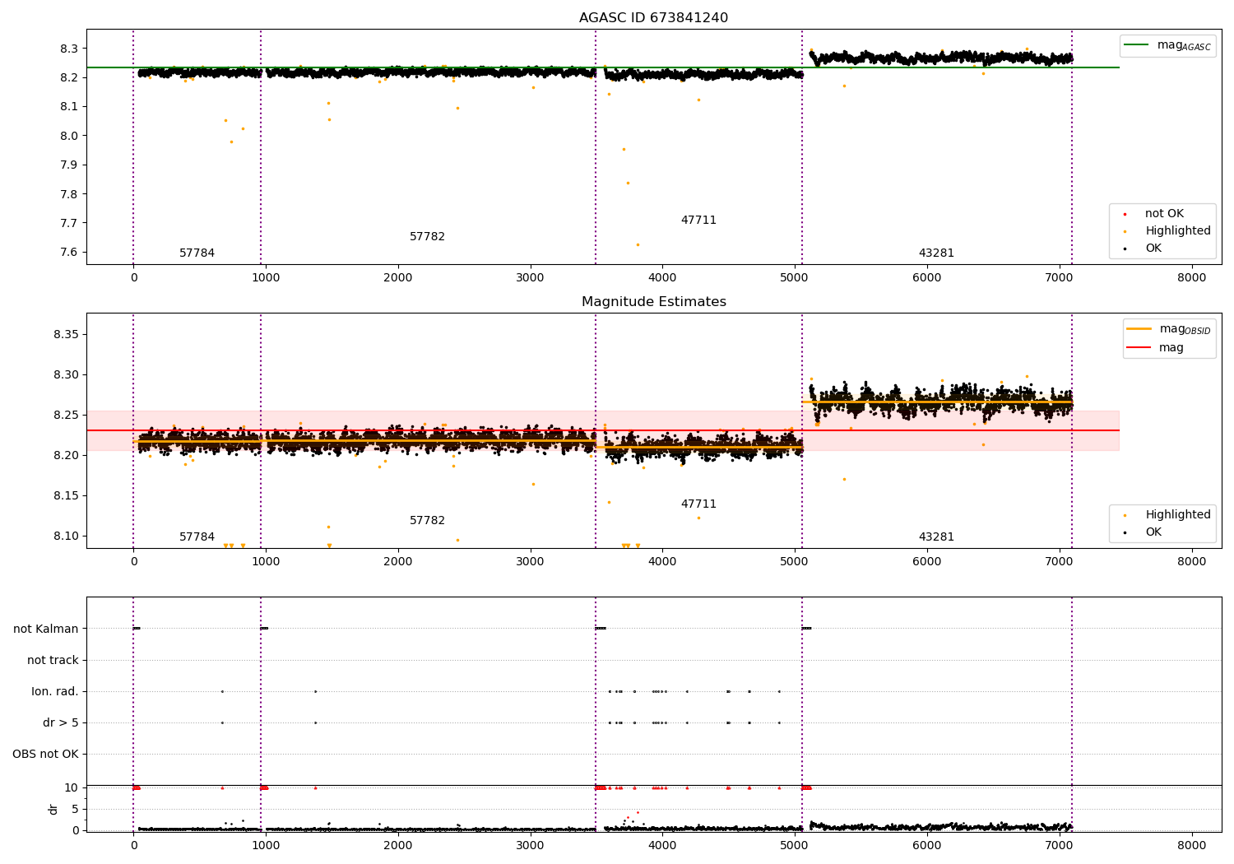The height and width of the screenshot is (864, 1234).
Task: Click the 43281 label in the middle plot
Action: pos(936,537)
